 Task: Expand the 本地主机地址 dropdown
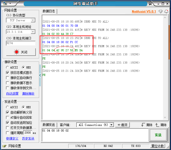tap(33, 32)
